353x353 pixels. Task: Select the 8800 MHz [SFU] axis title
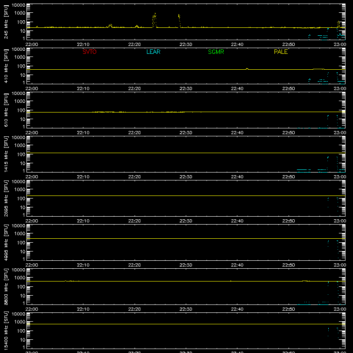tap(6, 286)
